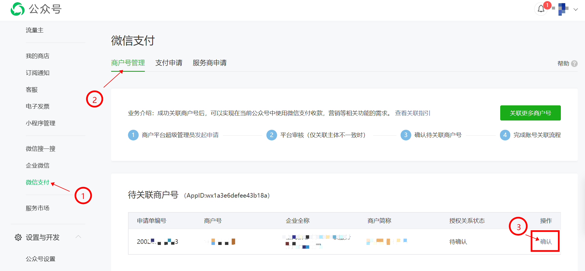Click the 帮助 link
This screenshot has height=271, width=585.
563,64
